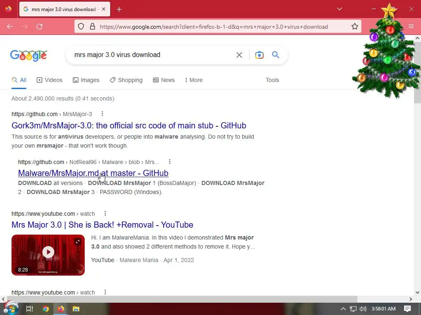Screen dimensions: 421x315
Task: Close the mrs major search tab
Action: (104, 9)
